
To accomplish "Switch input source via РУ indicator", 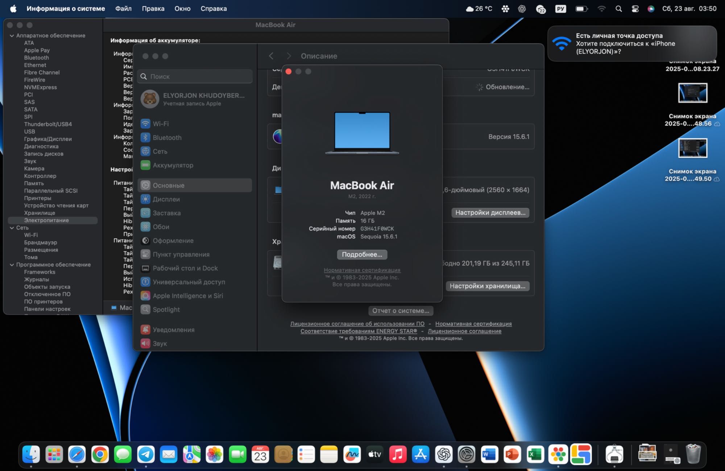I will coord(560,9).
